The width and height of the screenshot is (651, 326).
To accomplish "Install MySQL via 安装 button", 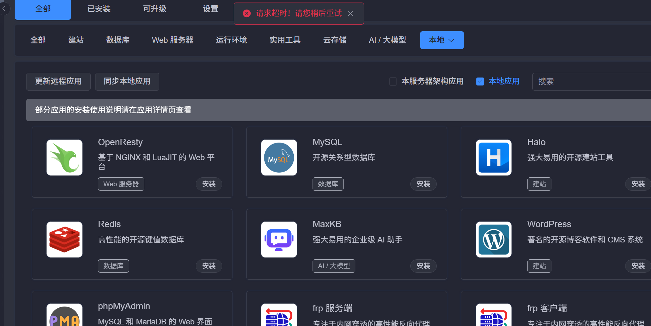I will 423,184.
